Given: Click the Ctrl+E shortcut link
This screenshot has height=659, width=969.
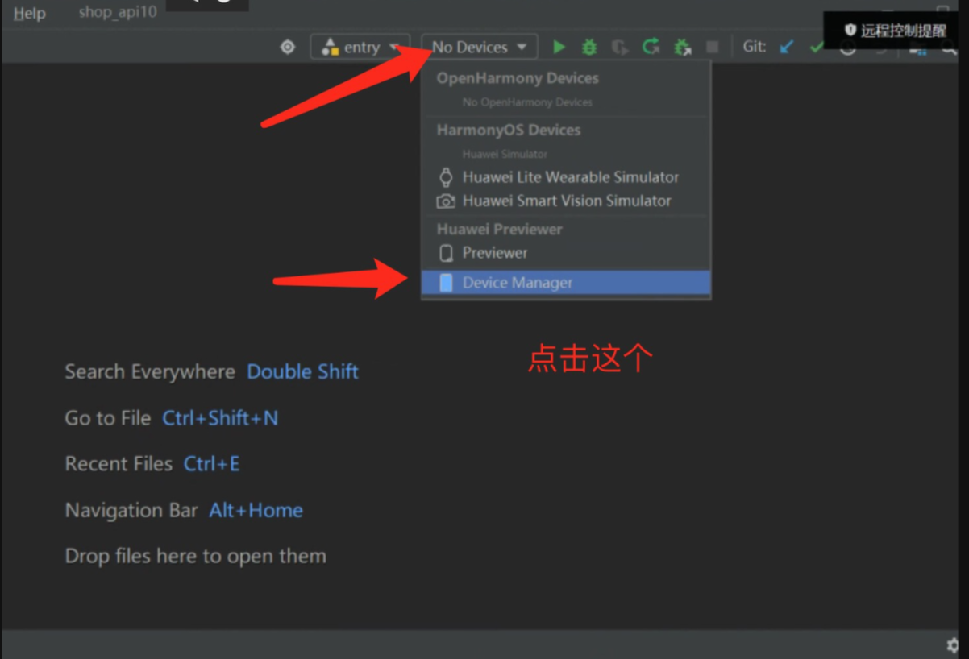Looking at the screenshot, I should pos(211,464).
